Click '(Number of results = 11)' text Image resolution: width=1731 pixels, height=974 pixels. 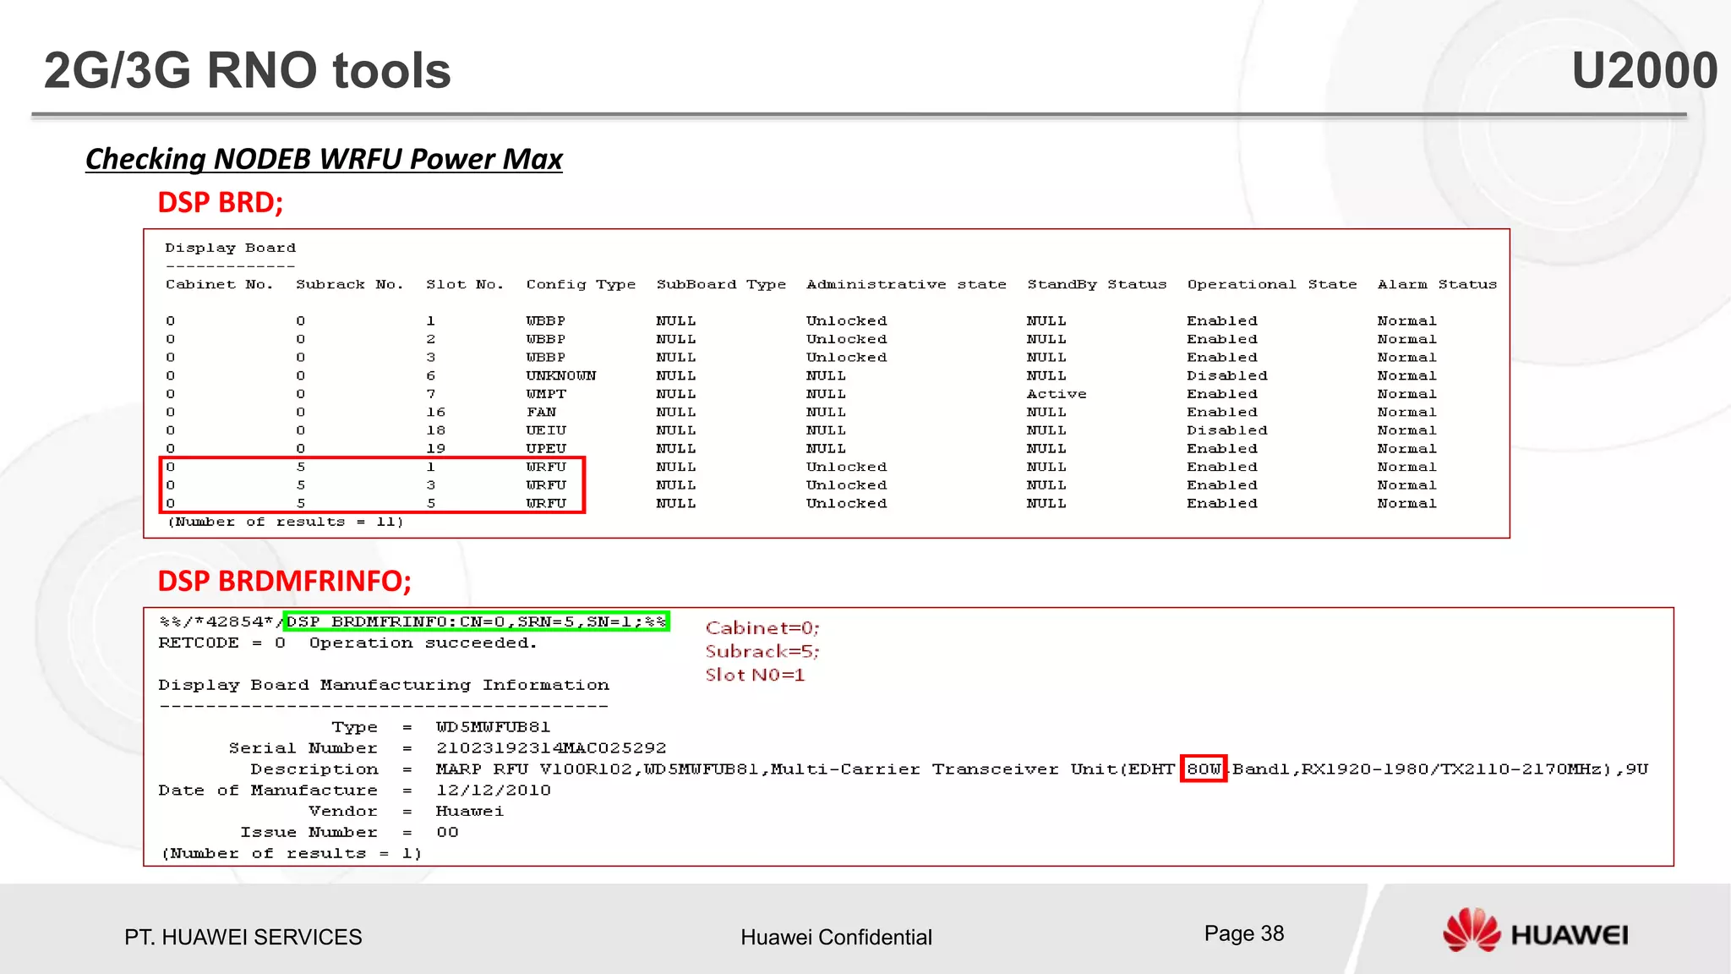(x=286, y=522)
